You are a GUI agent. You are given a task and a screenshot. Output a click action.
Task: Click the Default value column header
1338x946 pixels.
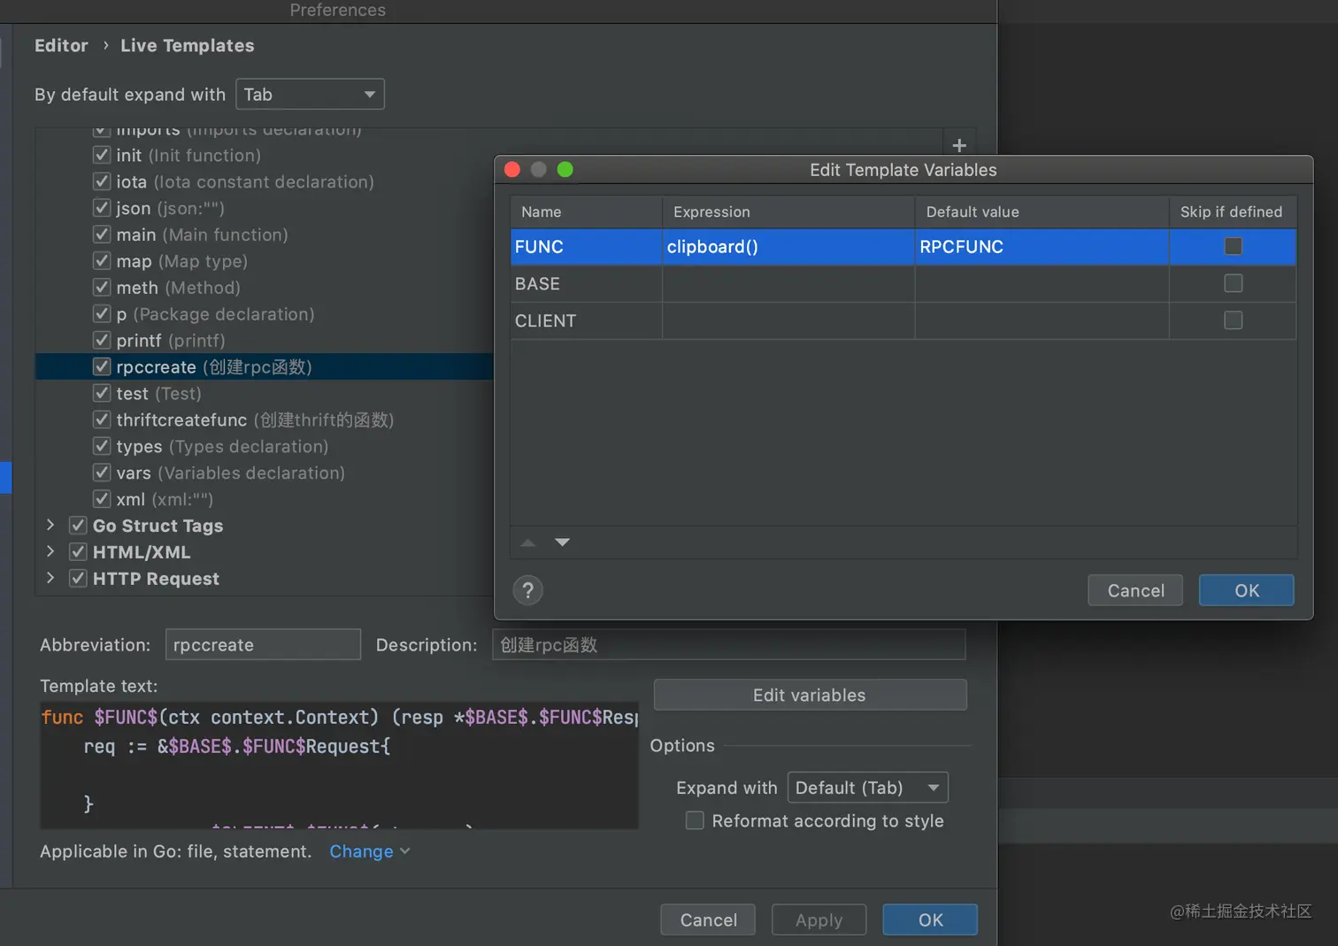point(1042,212)
